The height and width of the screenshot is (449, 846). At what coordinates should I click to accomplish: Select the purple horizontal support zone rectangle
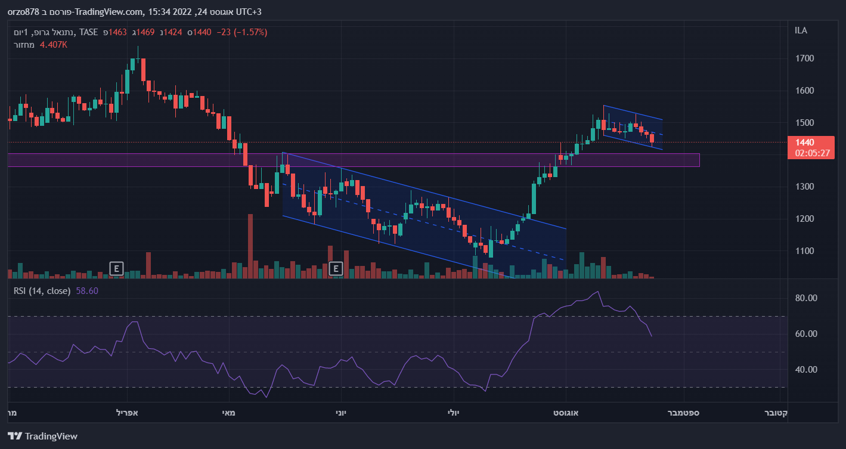[353, 160]
